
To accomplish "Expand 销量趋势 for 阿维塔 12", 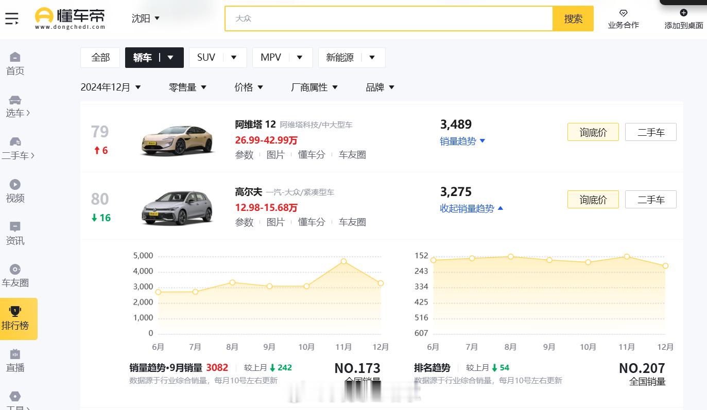I will pos(462,141).
